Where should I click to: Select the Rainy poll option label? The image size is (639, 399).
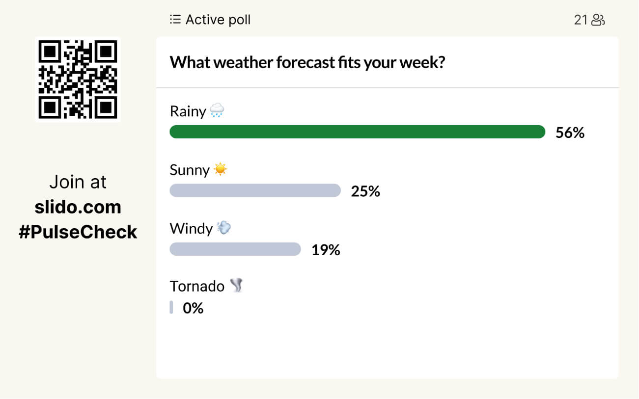[188, 111]
